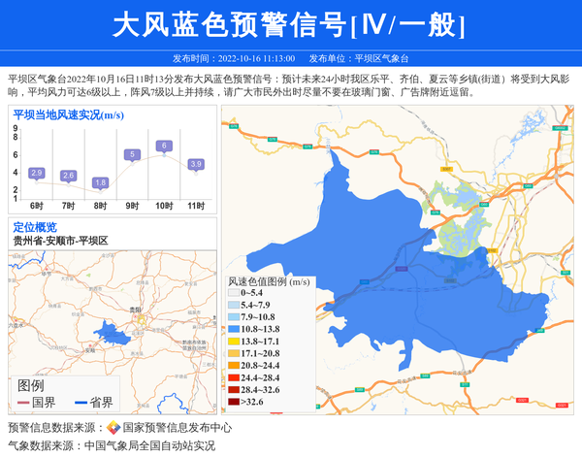Click the 定位概览 section heading
The image size is (582, 457).
(35, 226)
